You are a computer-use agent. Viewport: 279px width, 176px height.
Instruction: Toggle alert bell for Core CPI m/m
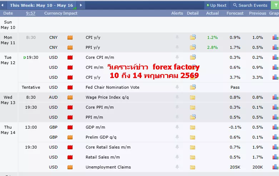(x=177, y=57)
